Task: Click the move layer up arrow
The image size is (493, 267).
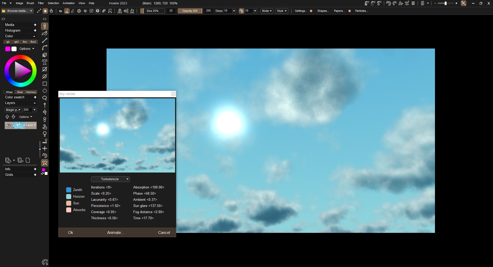Action: tap(7, 117)
